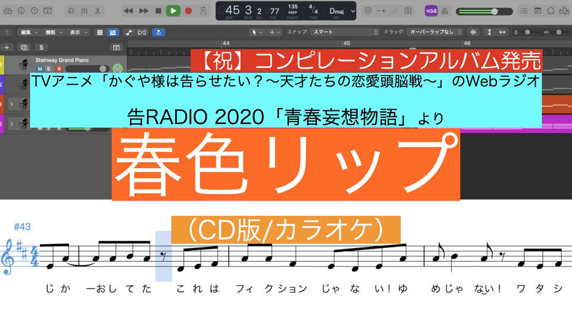Click track 1 volume slider
The width and height of the screenshot is (572, 322).
pos(88,69)
